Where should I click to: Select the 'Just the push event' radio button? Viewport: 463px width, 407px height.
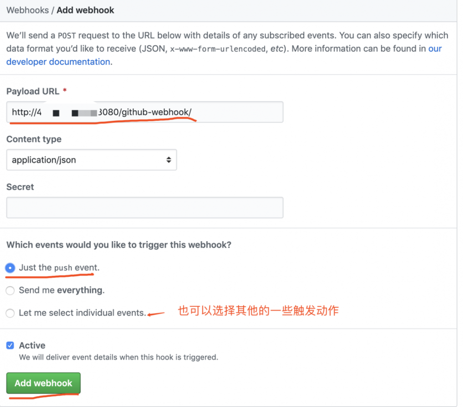point(10,268)
